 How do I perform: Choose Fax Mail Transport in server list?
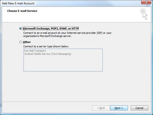tap(35, 51)
